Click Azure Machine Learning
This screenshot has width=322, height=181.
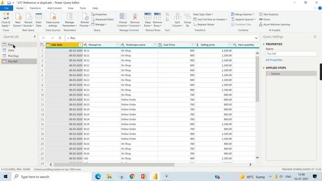point(275,25)
